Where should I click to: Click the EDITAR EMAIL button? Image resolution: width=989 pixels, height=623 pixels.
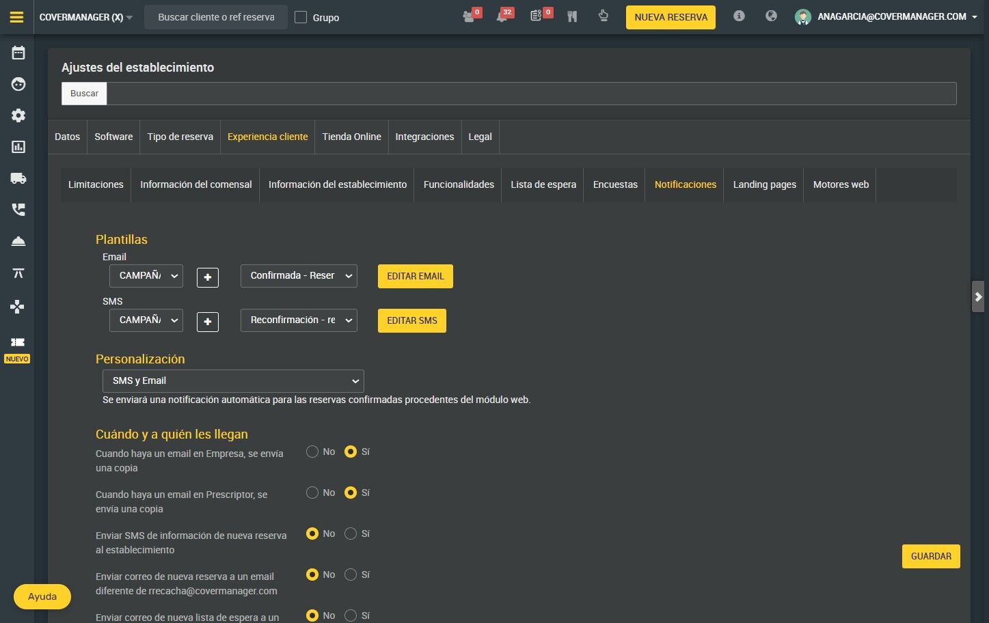416,276
